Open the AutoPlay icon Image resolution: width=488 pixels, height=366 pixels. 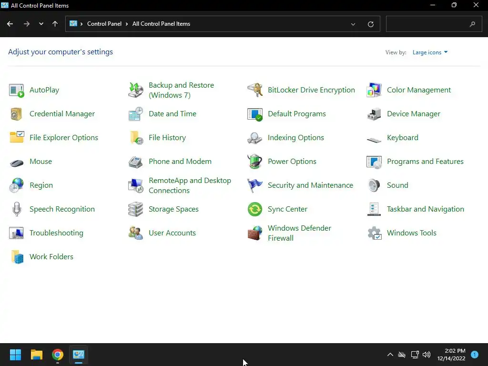point(17,90)
